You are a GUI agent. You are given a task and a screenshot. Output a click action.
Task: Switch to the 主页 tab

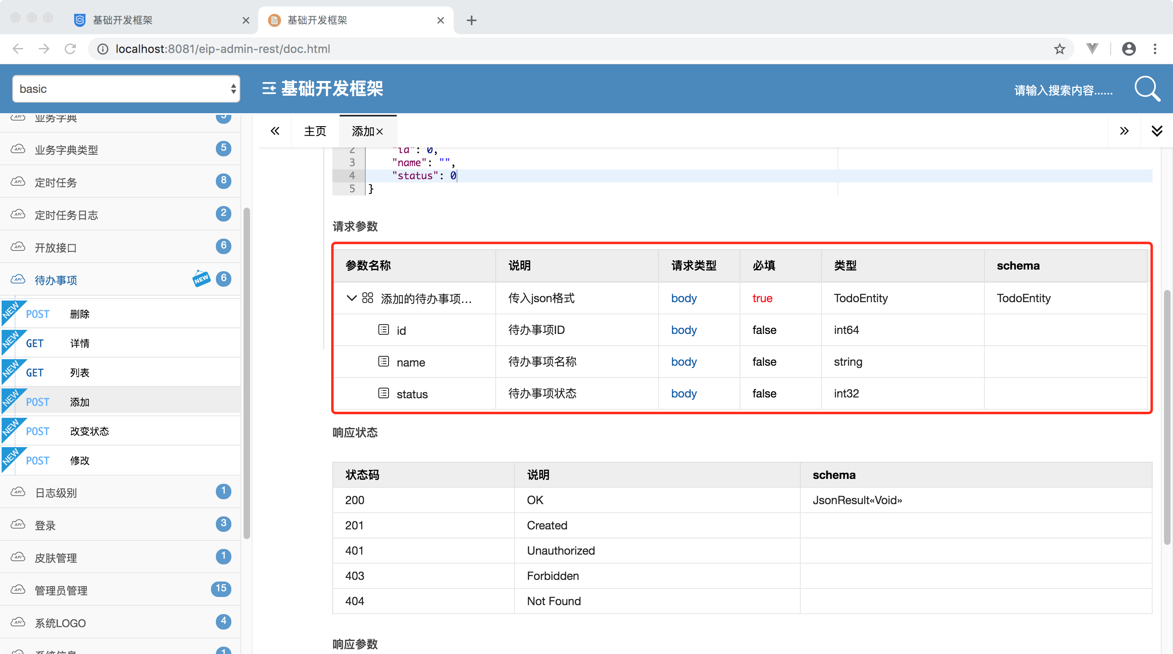(x=315, y=132)
